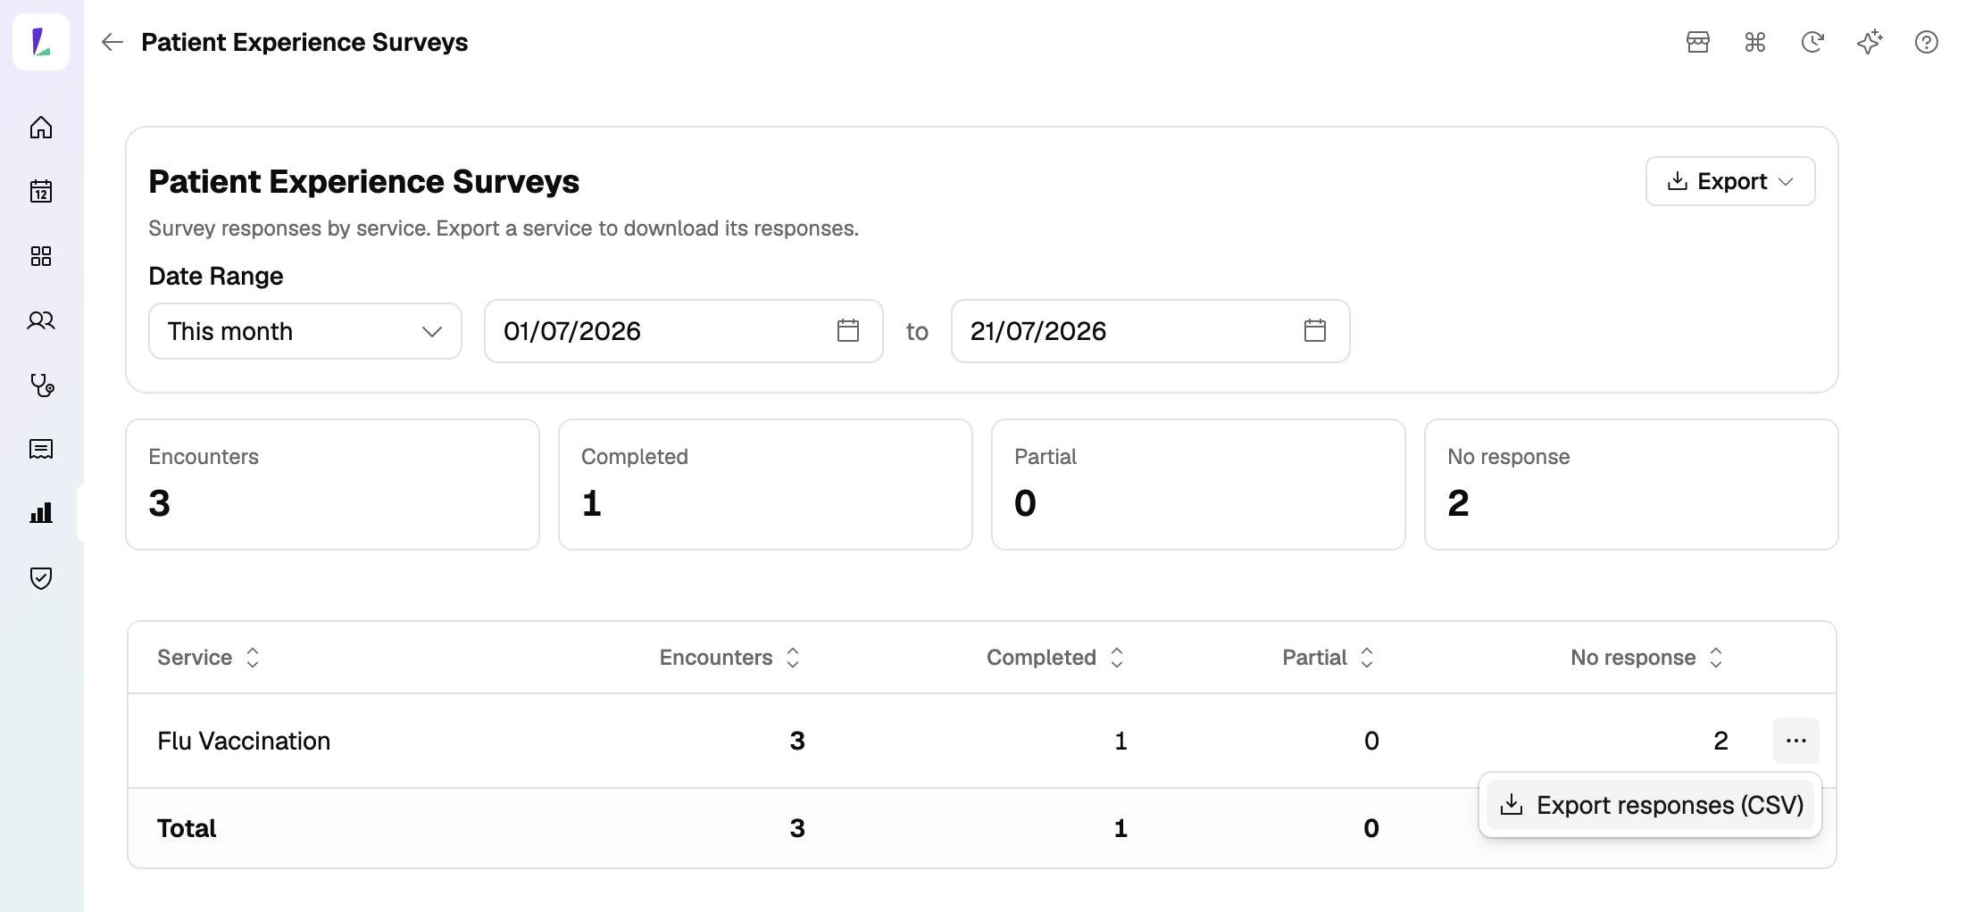Click the history clock icon
This screenshot has height=912, width=1966.
(1812, 42)
